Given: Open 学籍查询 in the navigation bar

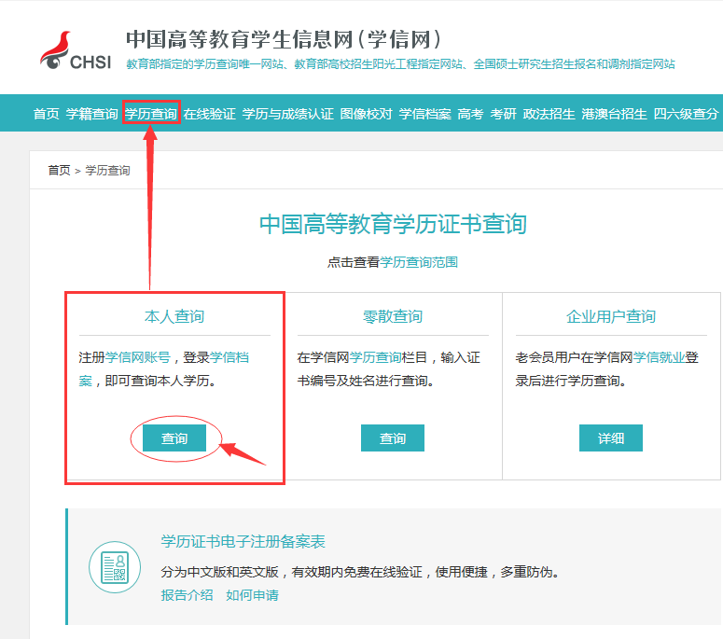Looking at the screenshot, I should pos(91,114).
